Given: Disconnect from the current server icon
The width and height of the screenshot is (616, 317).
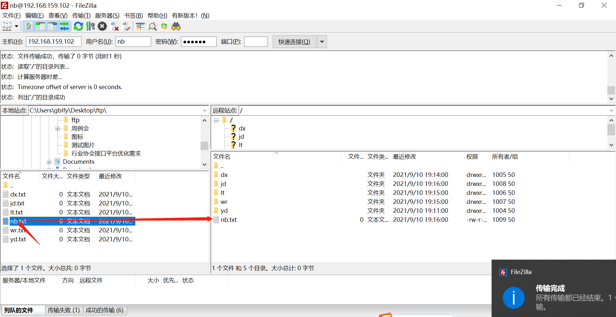Looking at the screenshot, I should pos(114,26).
